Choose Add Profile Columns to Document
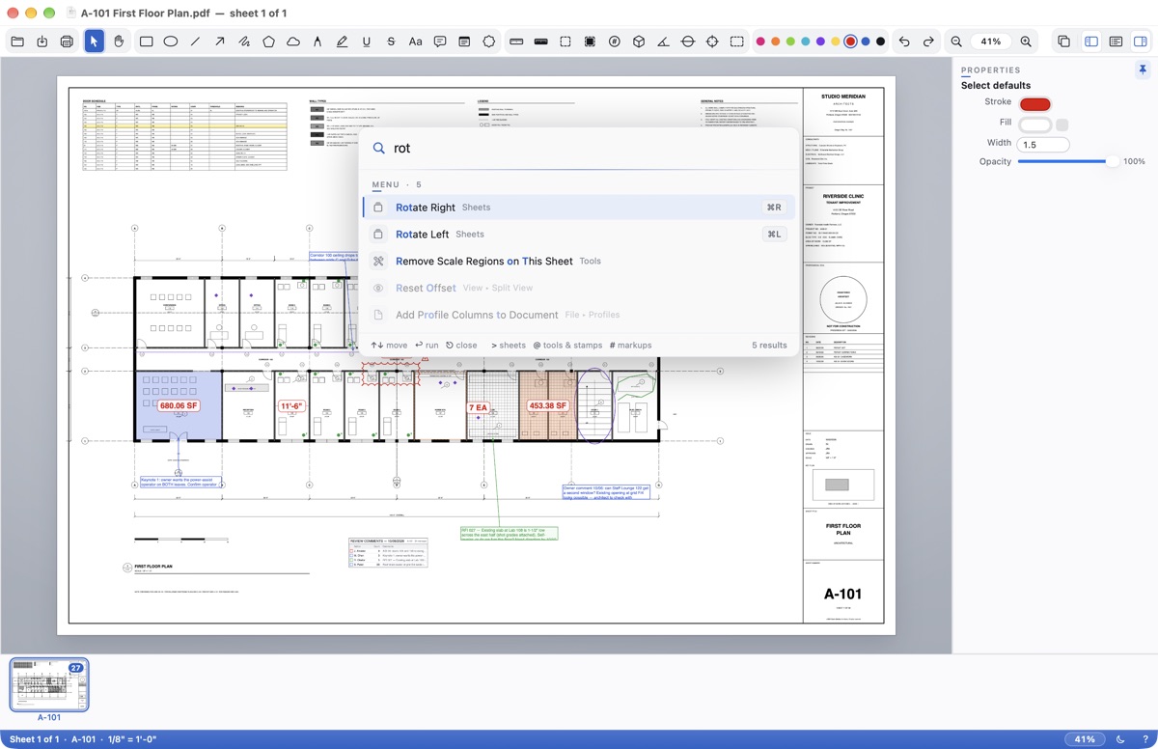 [x=579, y=315]
